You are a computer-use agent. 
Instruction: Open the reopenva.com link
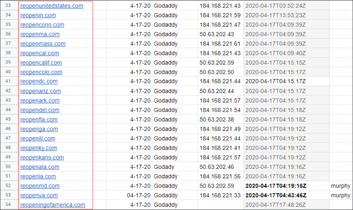(x=39, y=195)
